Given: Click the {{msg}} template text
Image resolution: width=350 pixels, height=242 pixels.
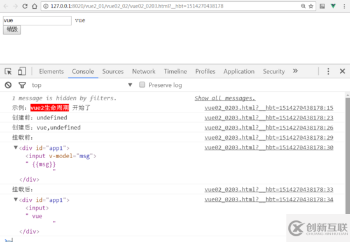Looking at the screenshot, I should (44, 165).
